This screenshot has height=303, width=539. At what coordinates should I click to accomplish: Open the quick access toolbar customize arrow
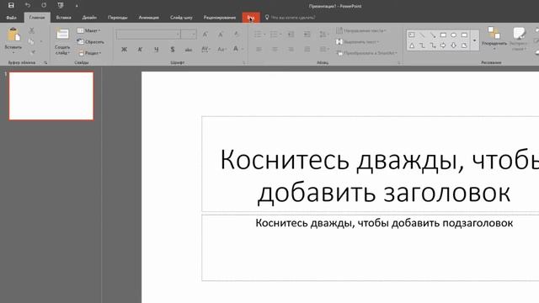click(x=77, y=6)
